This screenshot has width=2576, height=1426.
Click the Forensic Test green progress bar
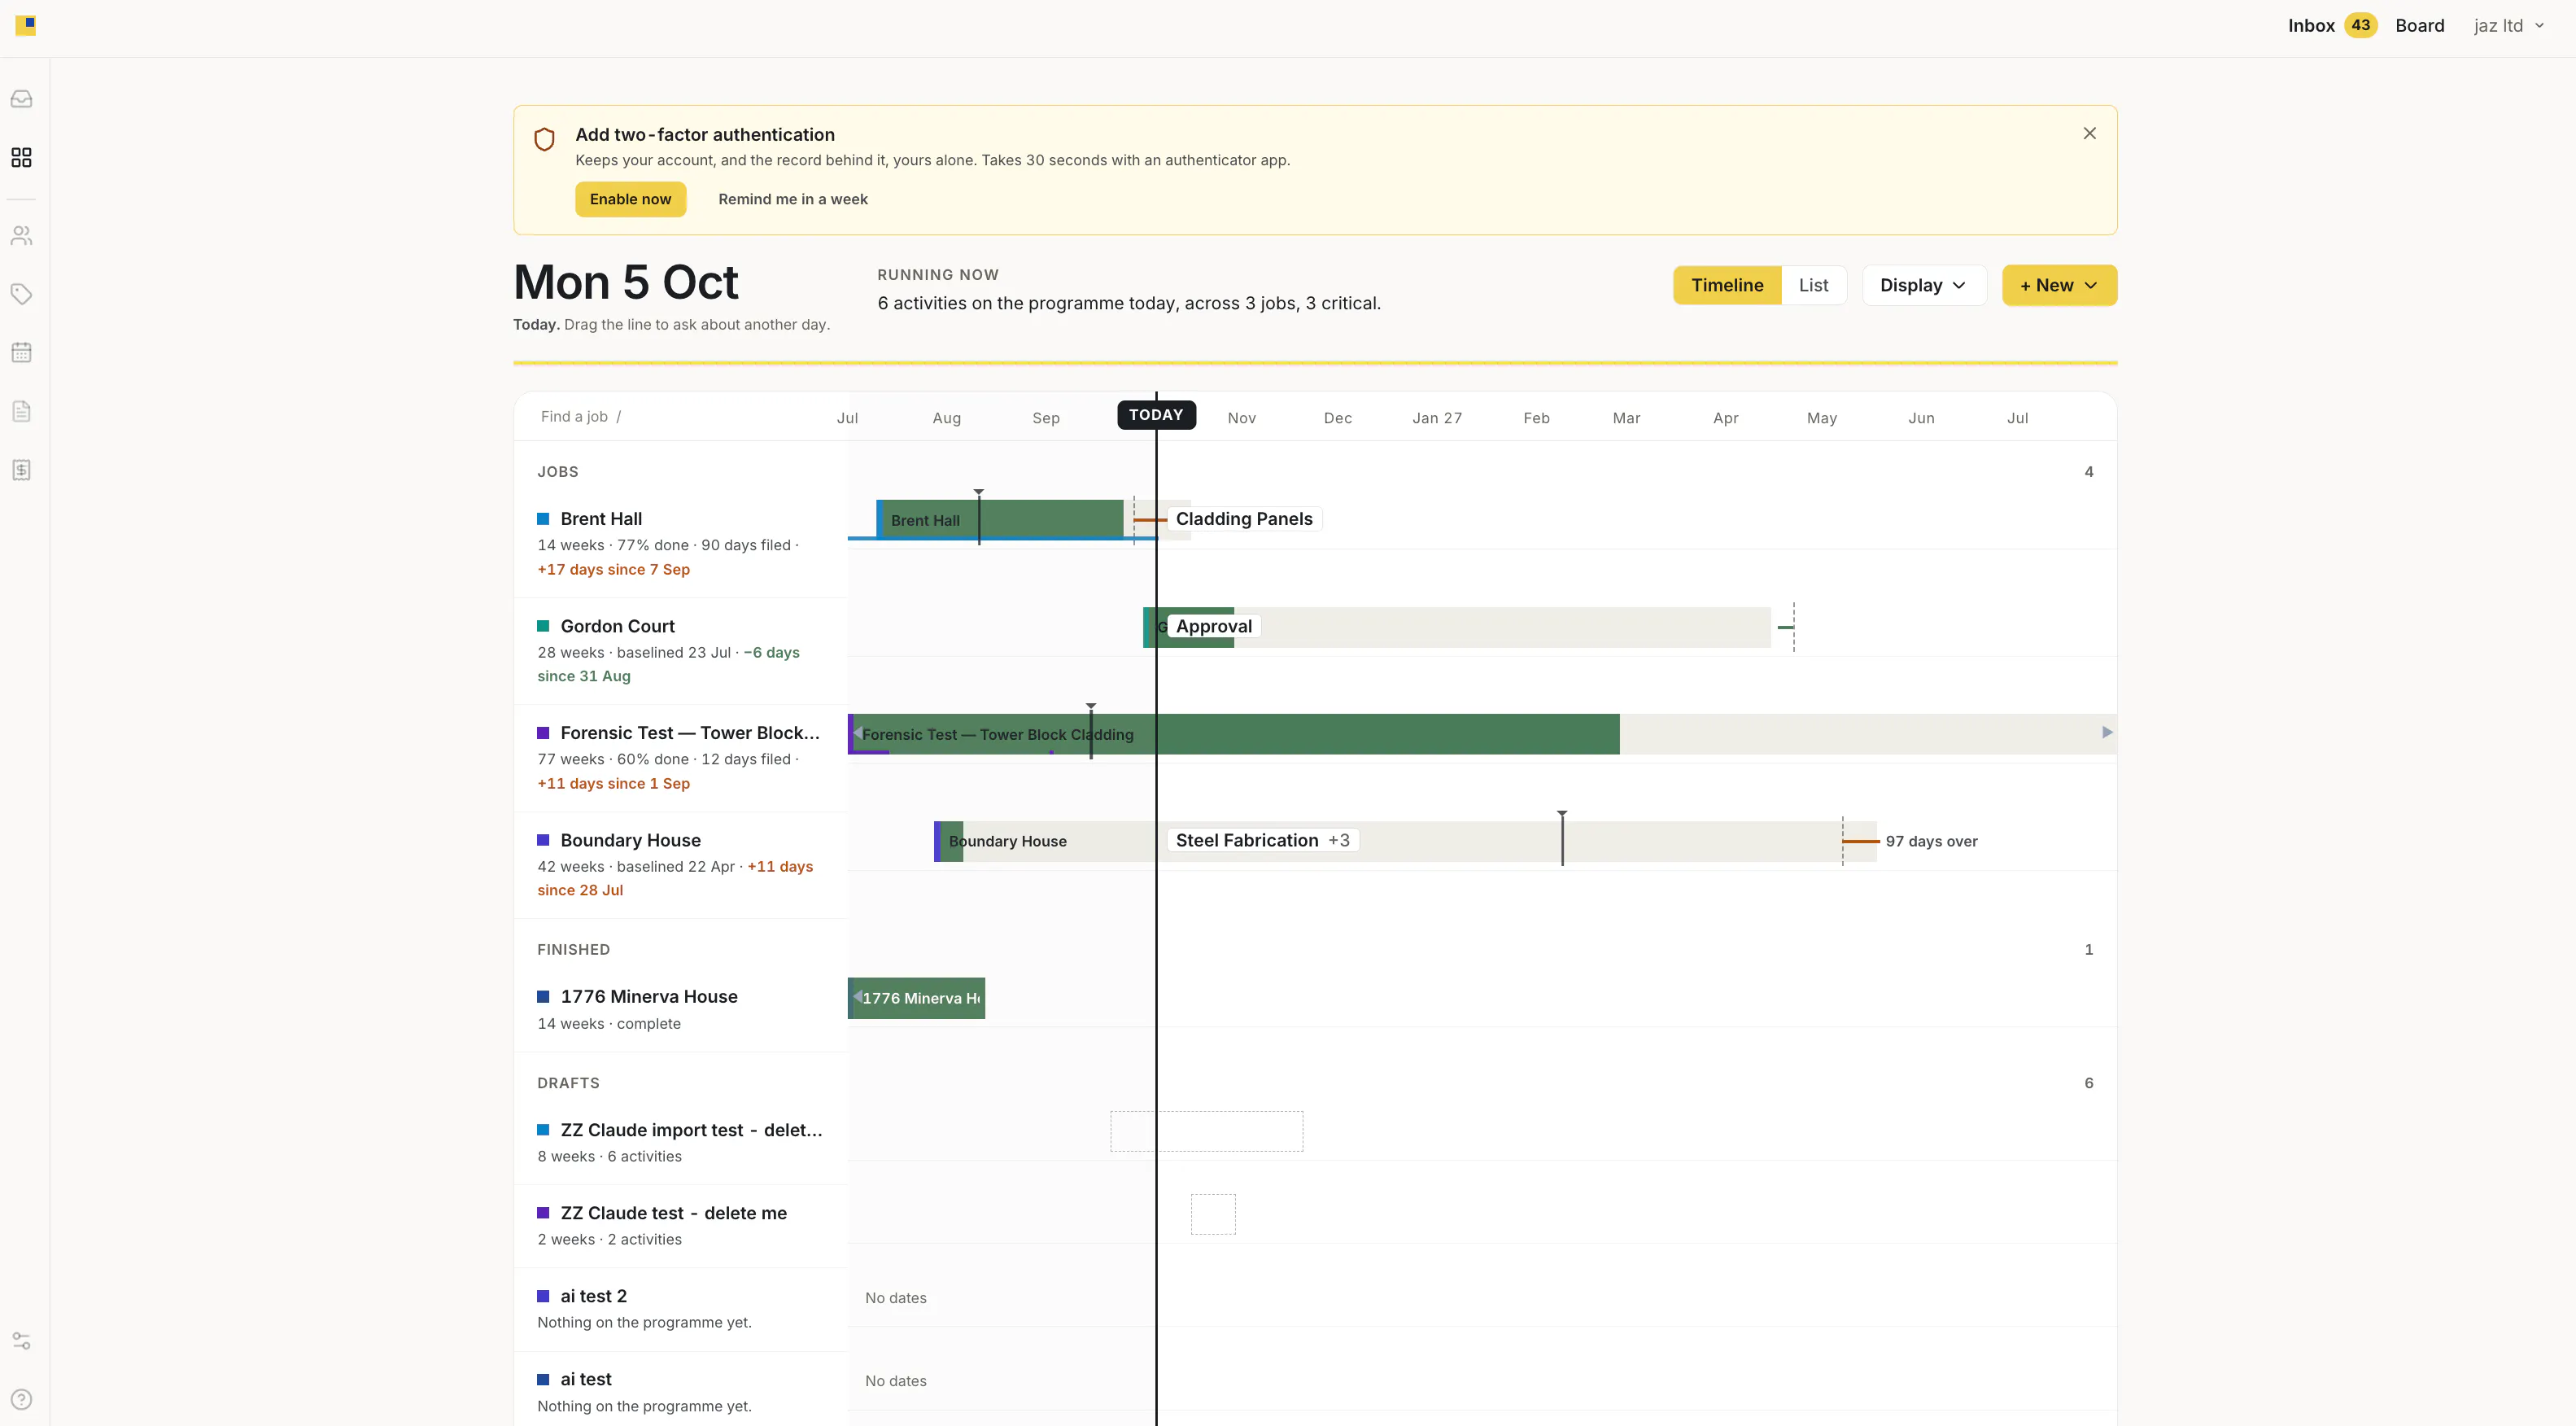1234,734
